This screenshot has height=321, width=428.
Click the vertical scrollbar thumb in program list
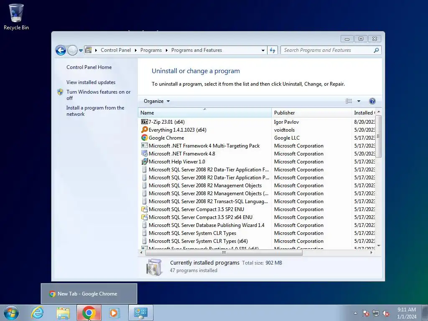[x=378, y=136]
